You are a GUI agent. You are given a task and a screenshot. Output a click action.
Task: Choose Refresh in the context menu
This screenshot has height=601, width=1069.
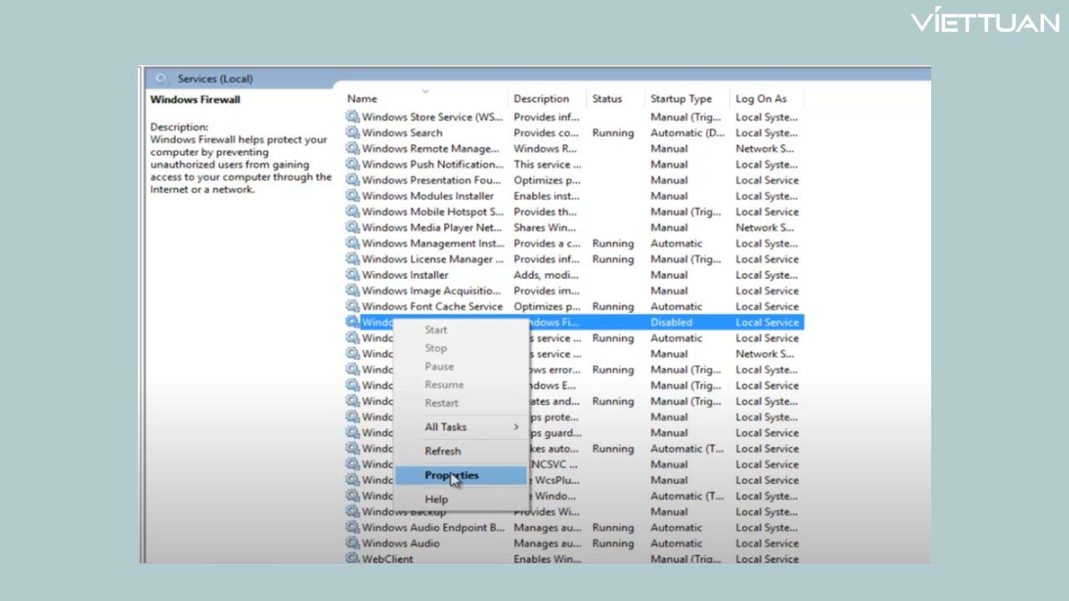(443, 451)
